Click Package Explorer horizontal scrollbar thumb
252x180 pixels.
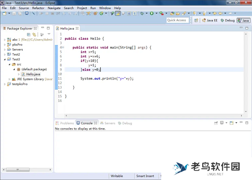(x=18, y=170)
